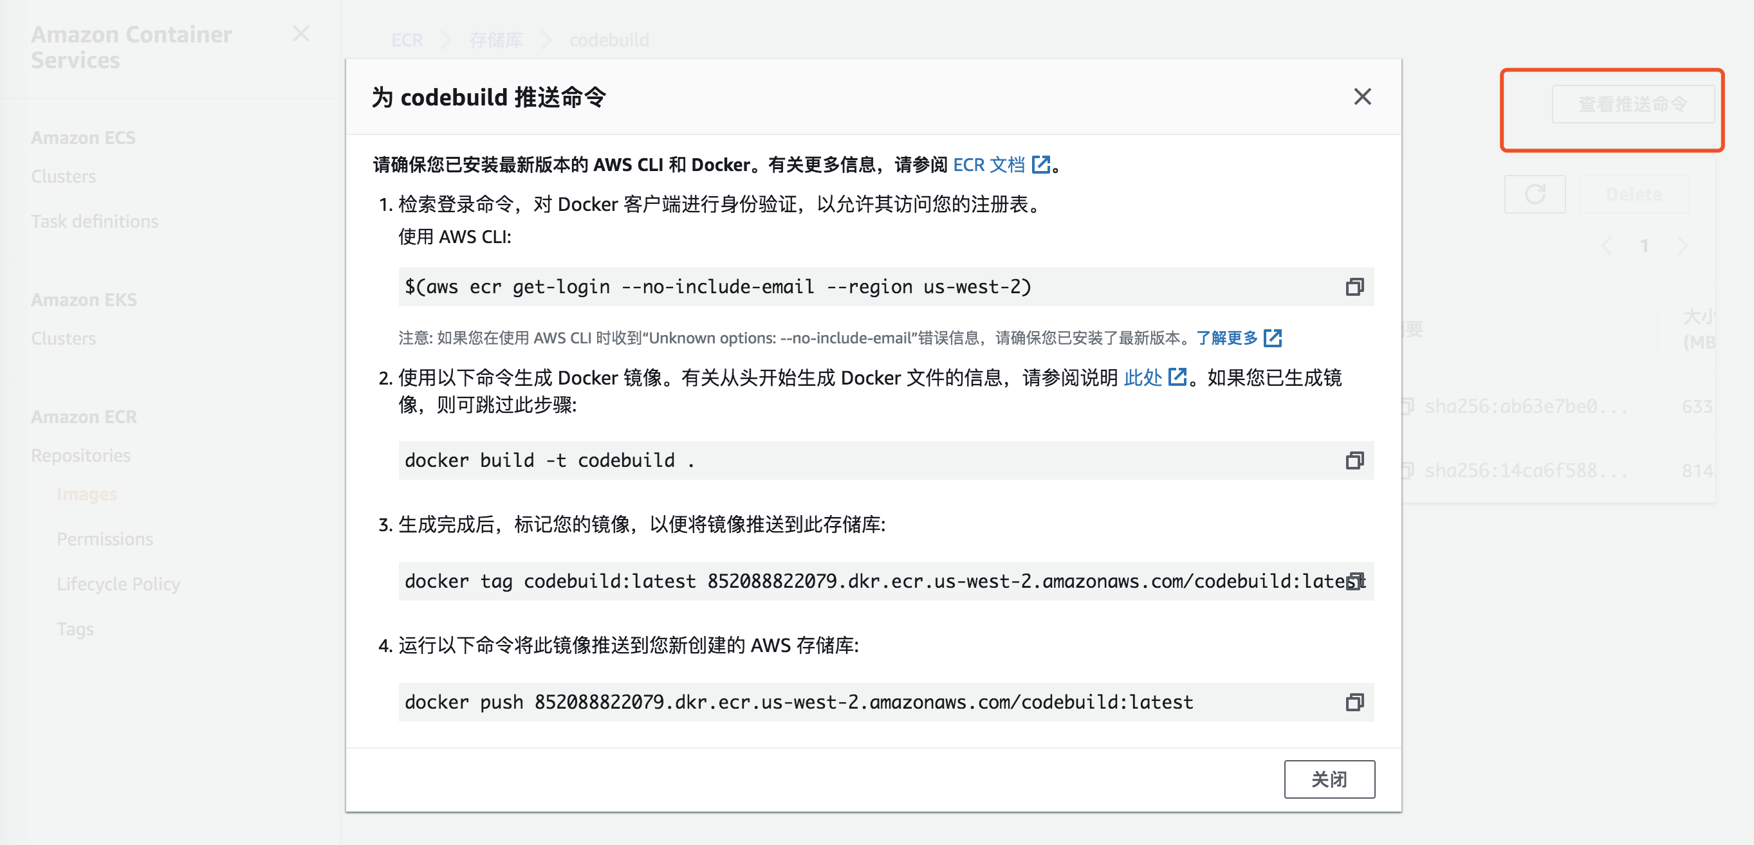Screen dimensions: 1754x845
Task: Open Repositories under Amazon ECR
Action: pyautogui.click(x=80, y=455)
